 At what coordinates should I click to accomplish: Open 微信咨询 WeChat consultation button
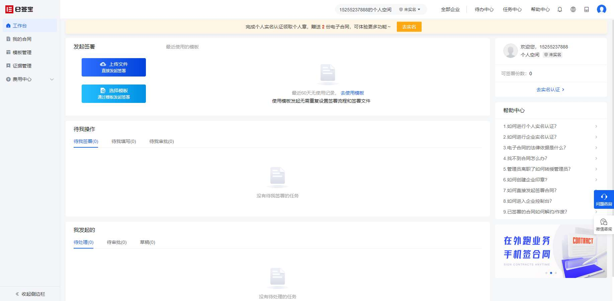[x=604, y=225]
